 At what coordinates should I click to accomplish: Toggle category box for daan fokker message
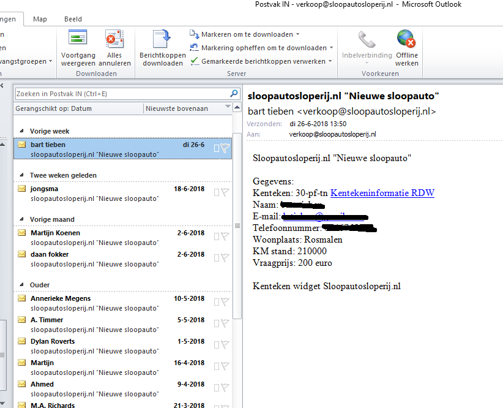(217, 258)
